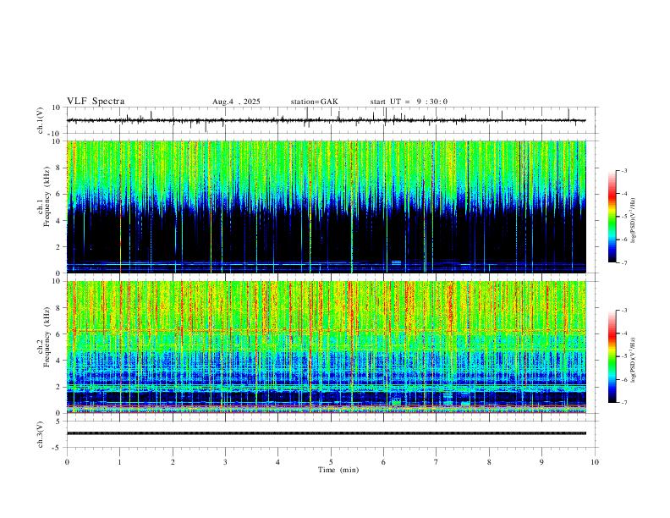The height and width of the screenshot is (518, 670).
Task: Click the time axis tick label '5'
Action: 331,462
